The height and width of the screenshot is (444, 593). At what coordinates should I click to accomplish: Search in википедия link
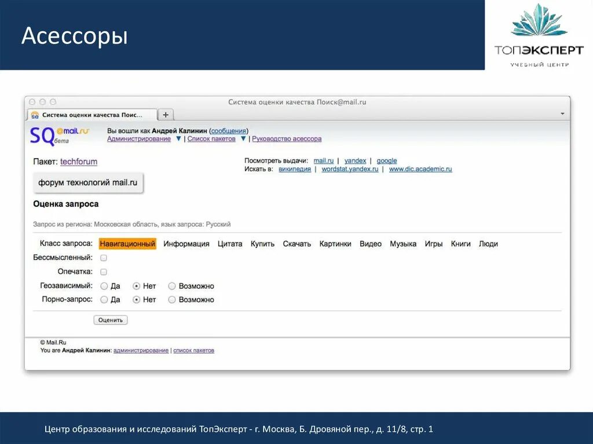[295, 169]
